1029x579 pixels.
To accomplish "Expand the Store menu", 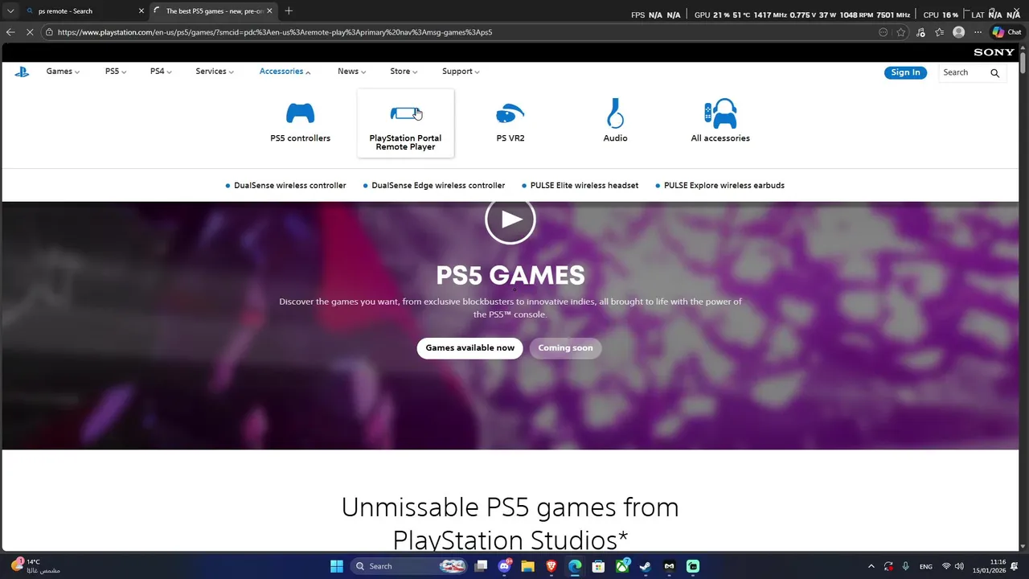I will coord(404,72).
